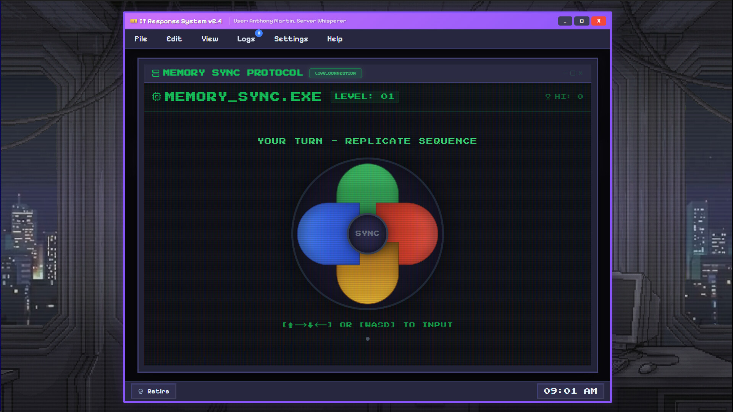Click the briefcase icon in the title bar
The height and width of the screenshot is (412, 733).
134,21
